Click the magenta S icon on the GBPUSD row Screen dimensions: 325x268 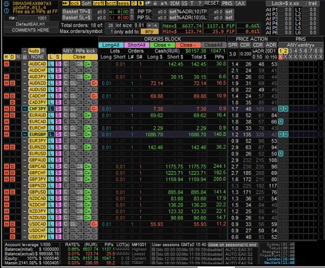click(58, 192)
